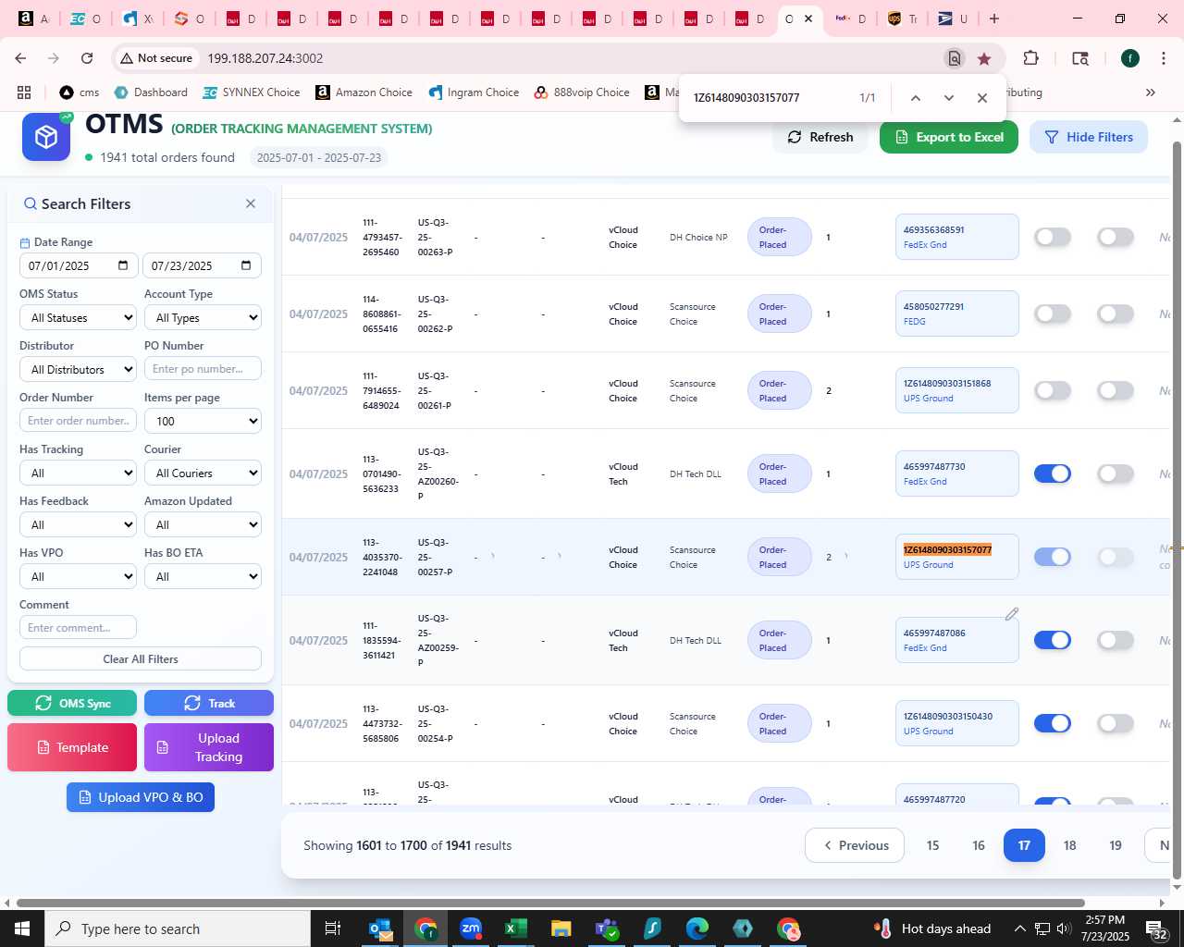Go to previous find-in-page match
This screenshot has height=947, width=1184.
pos(915,98)
